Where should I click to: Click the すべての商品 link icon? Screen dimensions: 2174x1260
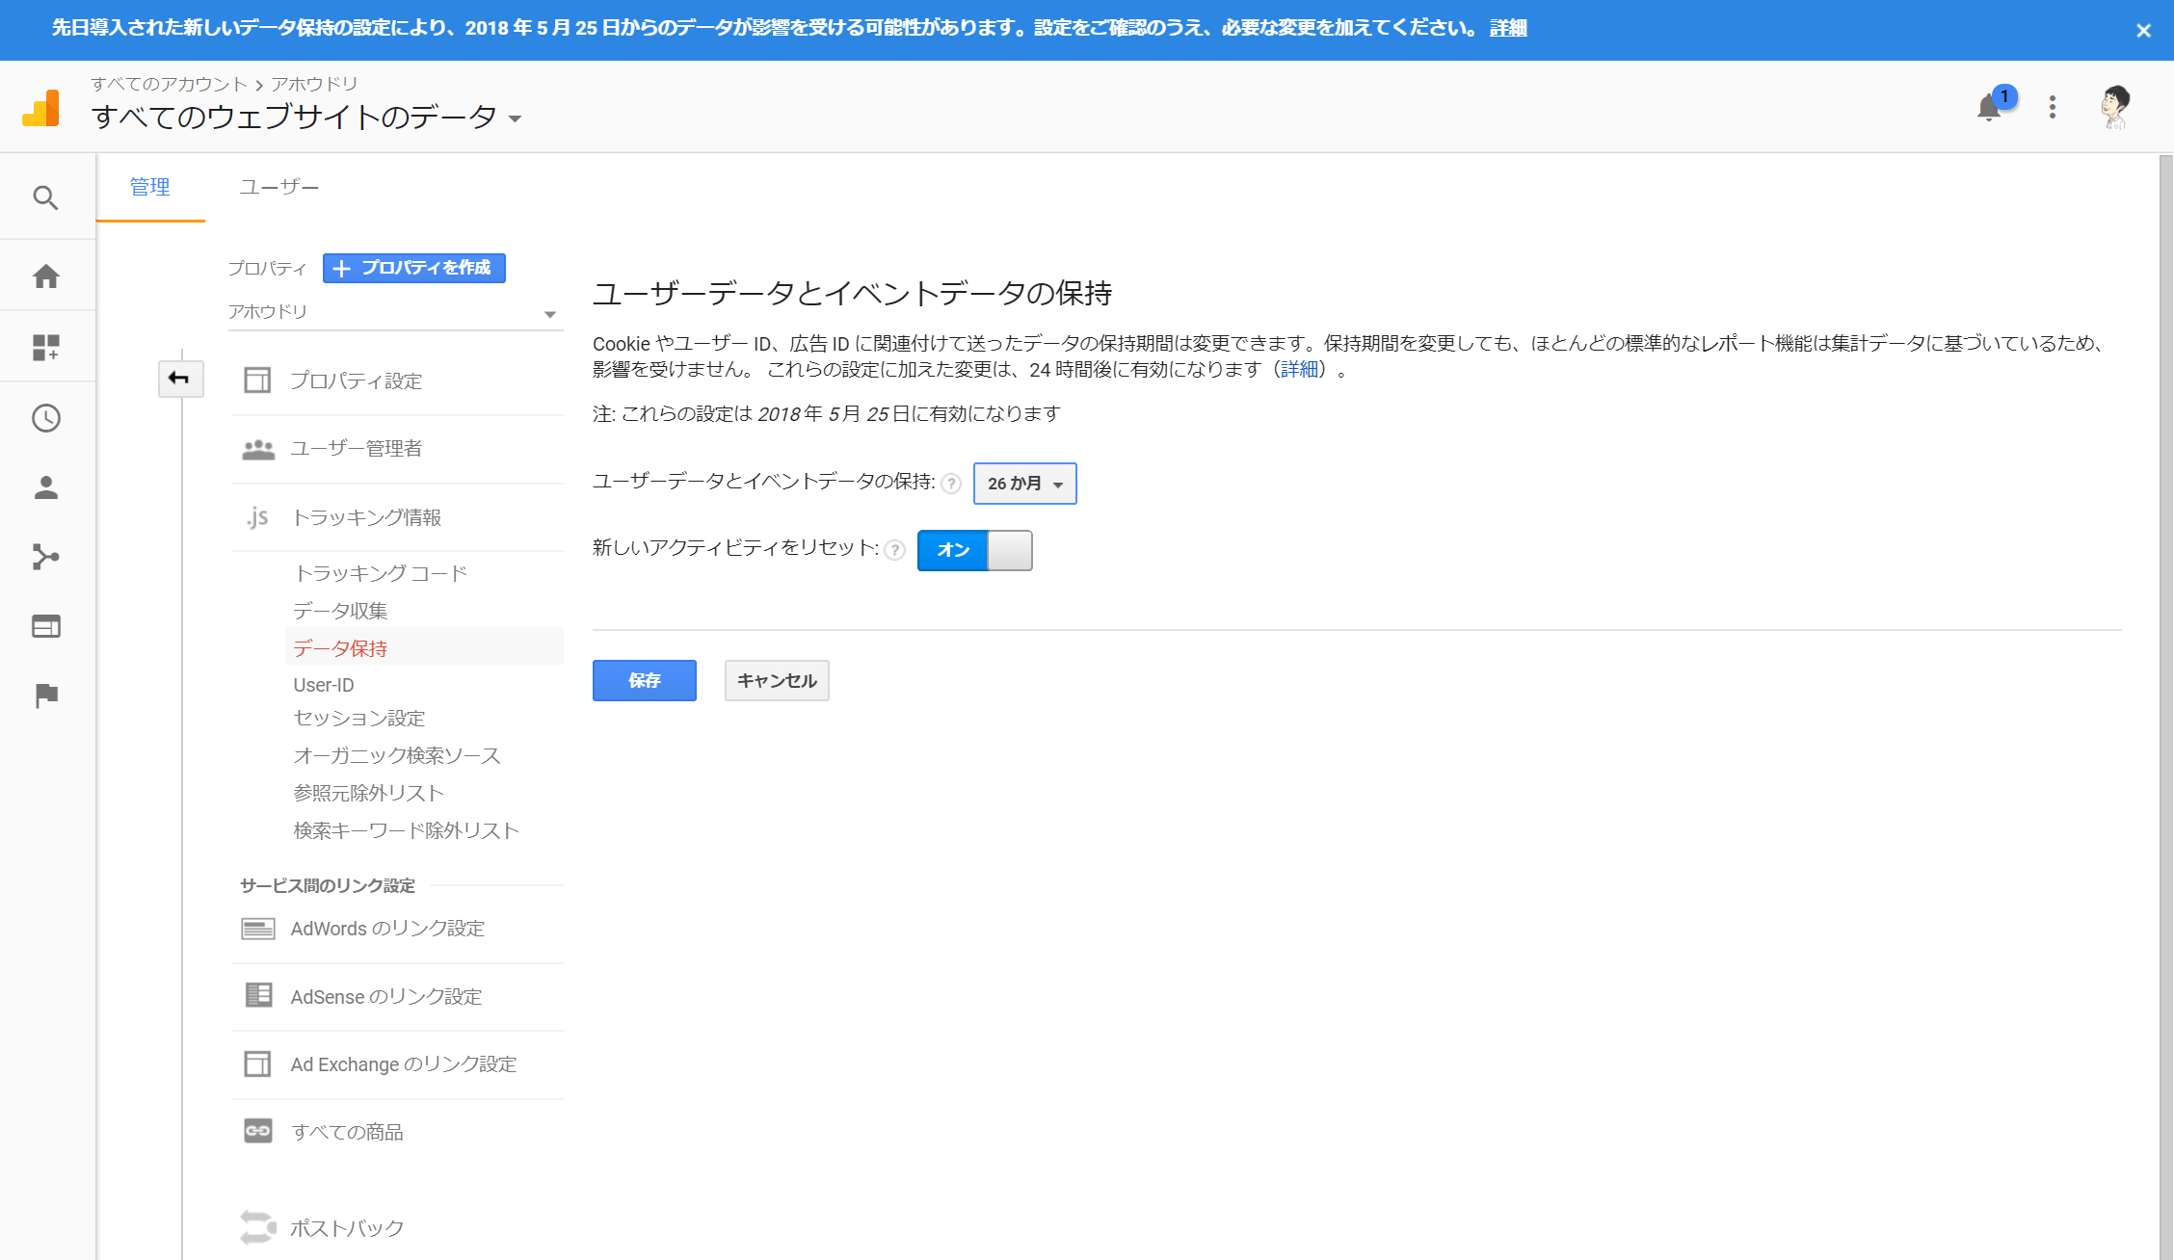click(258, 1131)
